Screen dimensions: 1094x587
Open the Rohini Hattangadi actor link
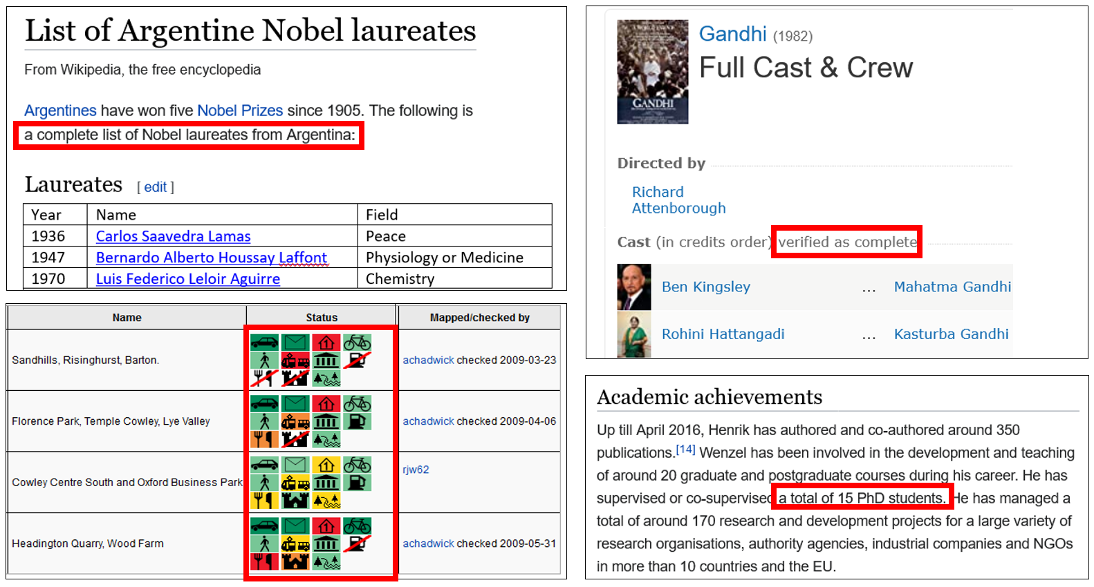coord(723,334)
